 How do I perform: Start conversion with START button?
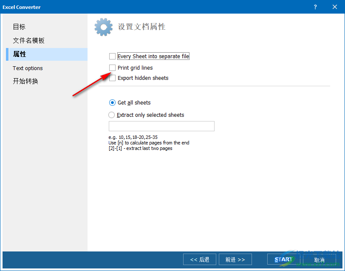(283, 260)
